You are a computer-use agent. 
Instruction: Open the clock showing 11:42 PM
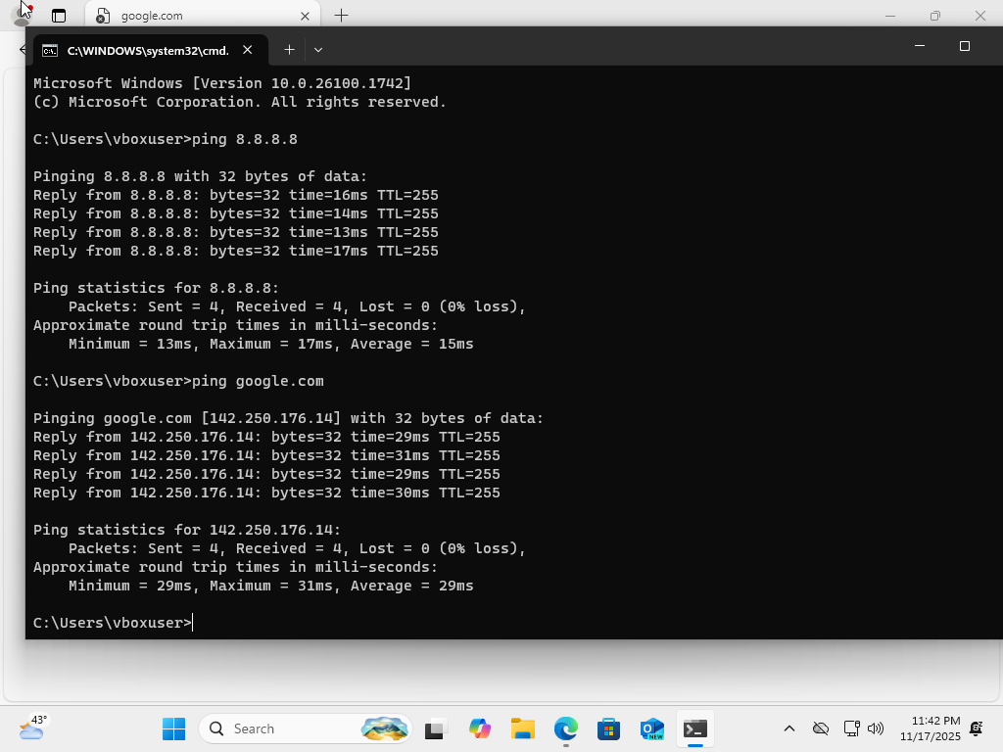click(x=934, y=728)
